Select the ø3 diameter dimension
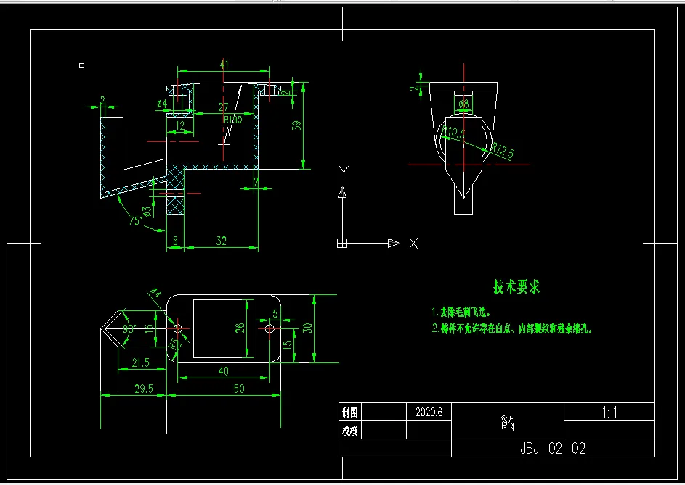The image size is (685, 485). point(147,212)
